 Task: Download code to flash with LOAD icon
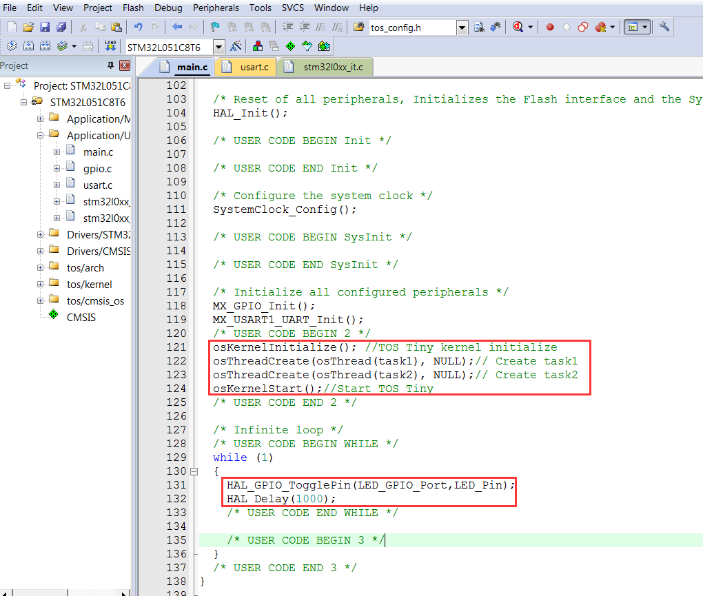pos(110,45)
